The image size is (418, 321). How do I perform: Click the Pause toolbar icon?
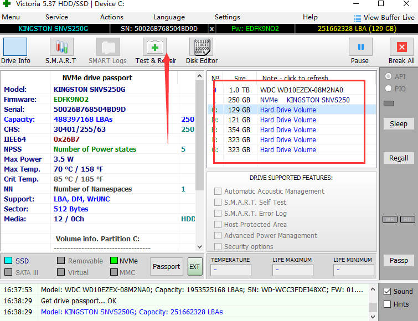(x=360, y=47)
